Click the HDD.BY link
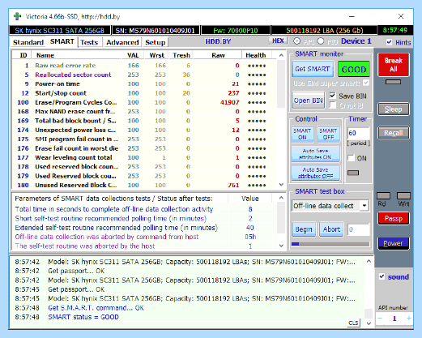422x338 pixels. click(x=218, y=41)
